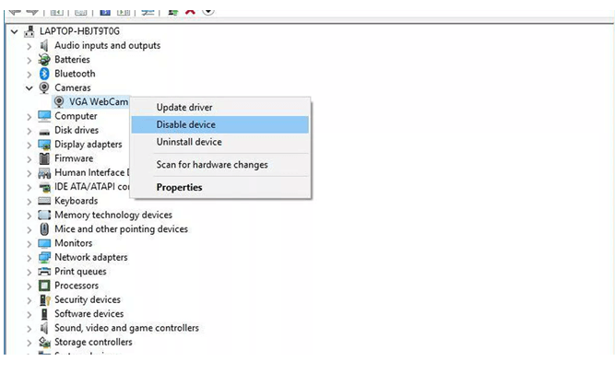The width and height of the screenshot is (615, 373).
Task: Expand IDE ATA/ATAPI controllers
Action: (x=29, y=187)
